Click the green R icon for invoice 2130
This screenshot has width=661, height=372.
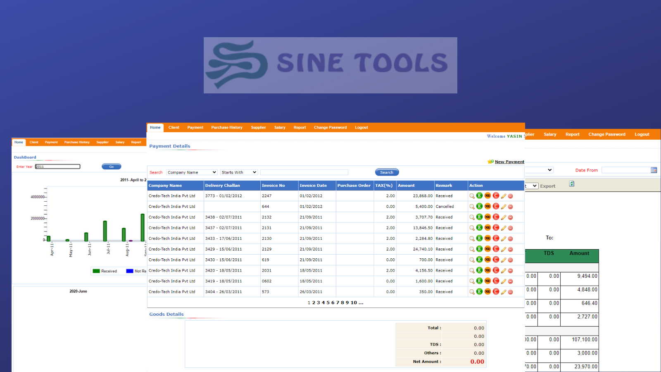point(480,238)
